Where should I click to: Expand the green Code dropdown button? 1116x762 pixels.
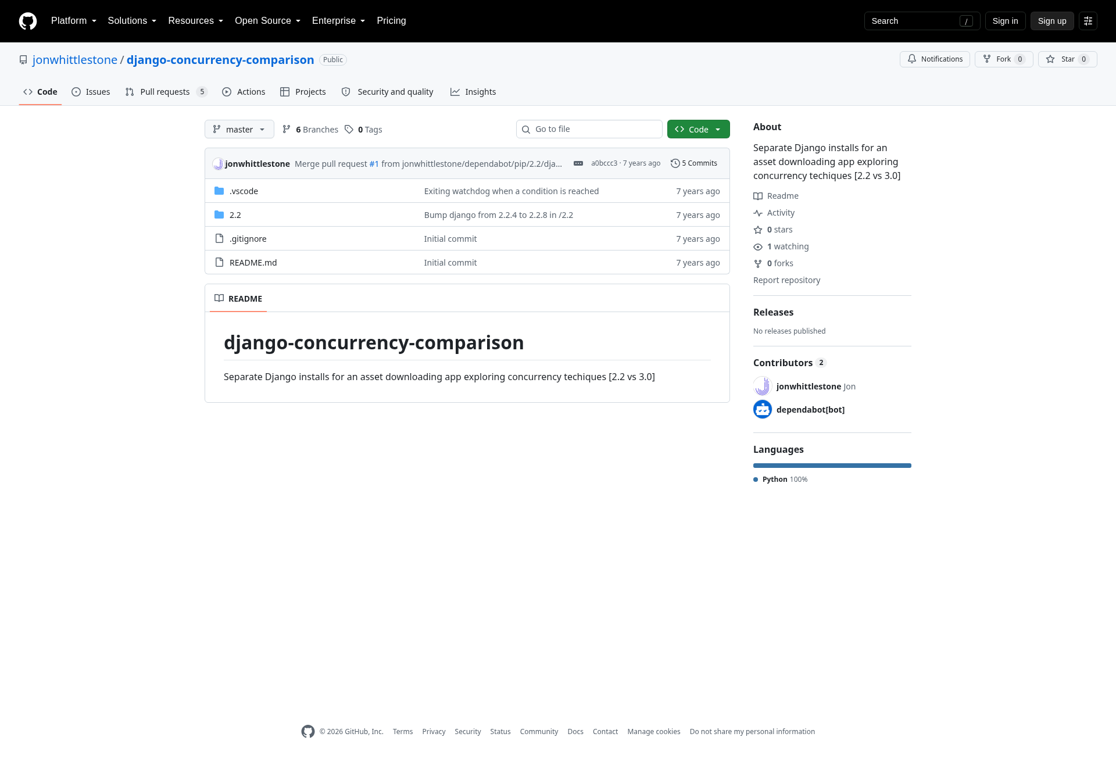point(699,129)
